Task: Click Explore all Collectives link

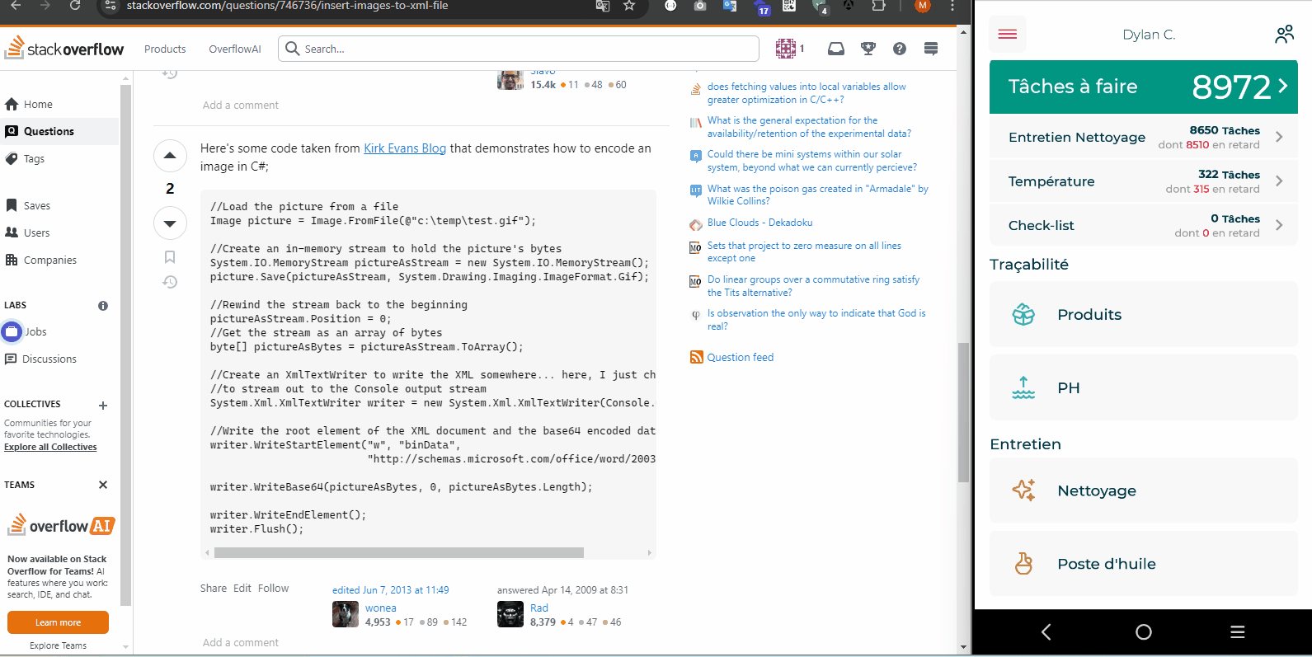Action: pos(50,447)
